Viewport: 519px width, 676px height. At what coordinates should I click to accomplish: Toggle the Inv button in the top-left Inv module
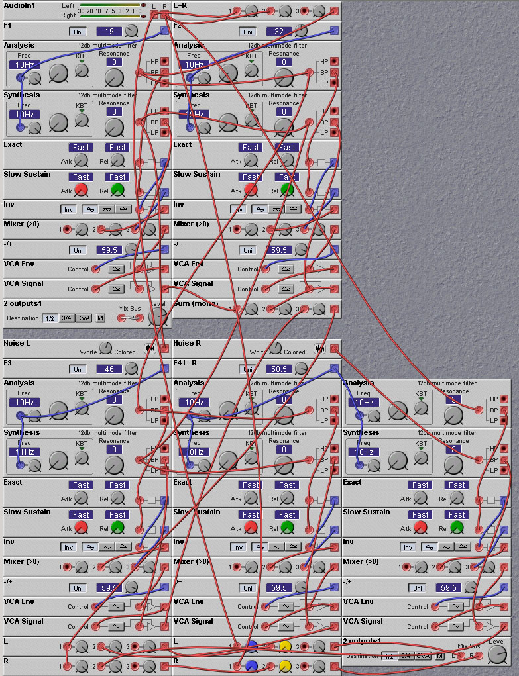tap(68, 209)
